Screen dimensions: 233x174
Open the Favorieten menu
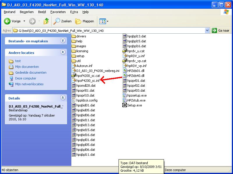pyautogui.click(x=58, y=12)
